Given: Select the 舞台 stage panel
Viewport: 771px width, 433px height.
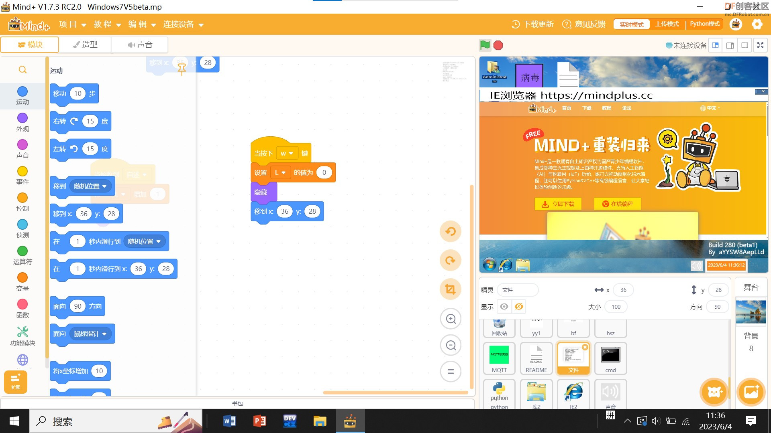Looking at the screenshot, I should [x=751, y=287].
